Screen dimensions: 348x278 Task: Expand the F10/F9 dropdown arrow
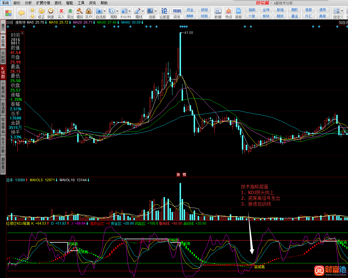click(x=130, y=11)
